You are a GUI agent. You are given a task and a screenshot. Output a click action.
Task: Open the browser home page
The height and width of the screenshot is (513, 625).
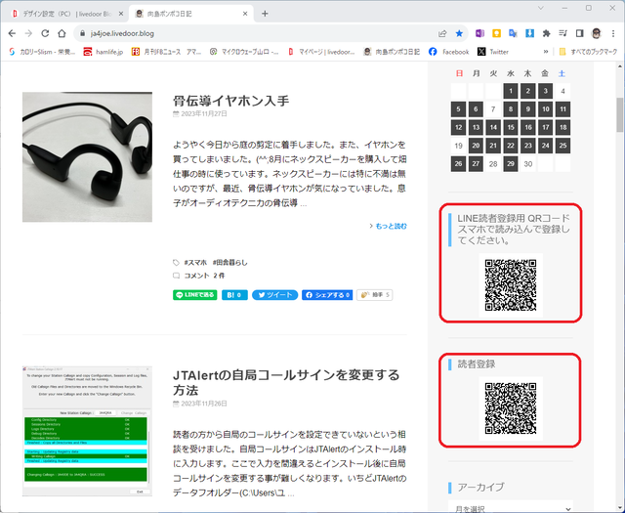62,33
